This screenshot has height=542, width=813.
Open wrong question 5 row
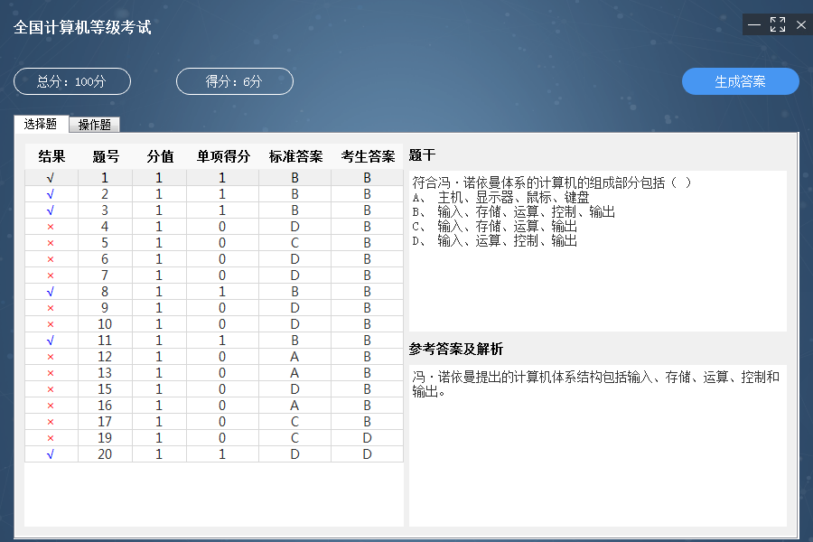213,243
